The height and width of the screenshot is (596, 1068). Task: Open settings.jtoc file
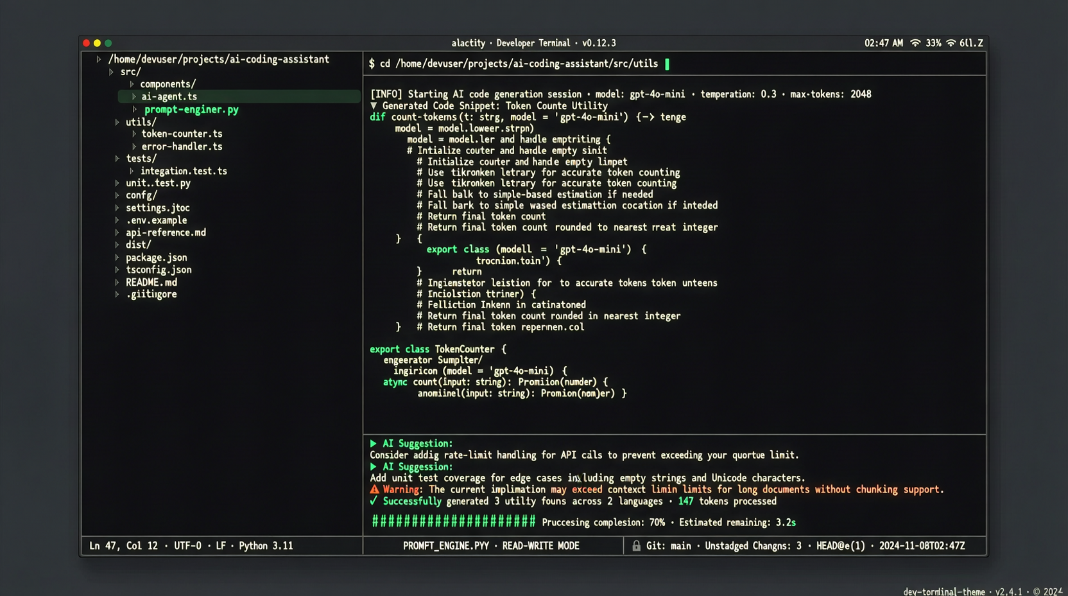pyautogui.click(x=157, y=208)
